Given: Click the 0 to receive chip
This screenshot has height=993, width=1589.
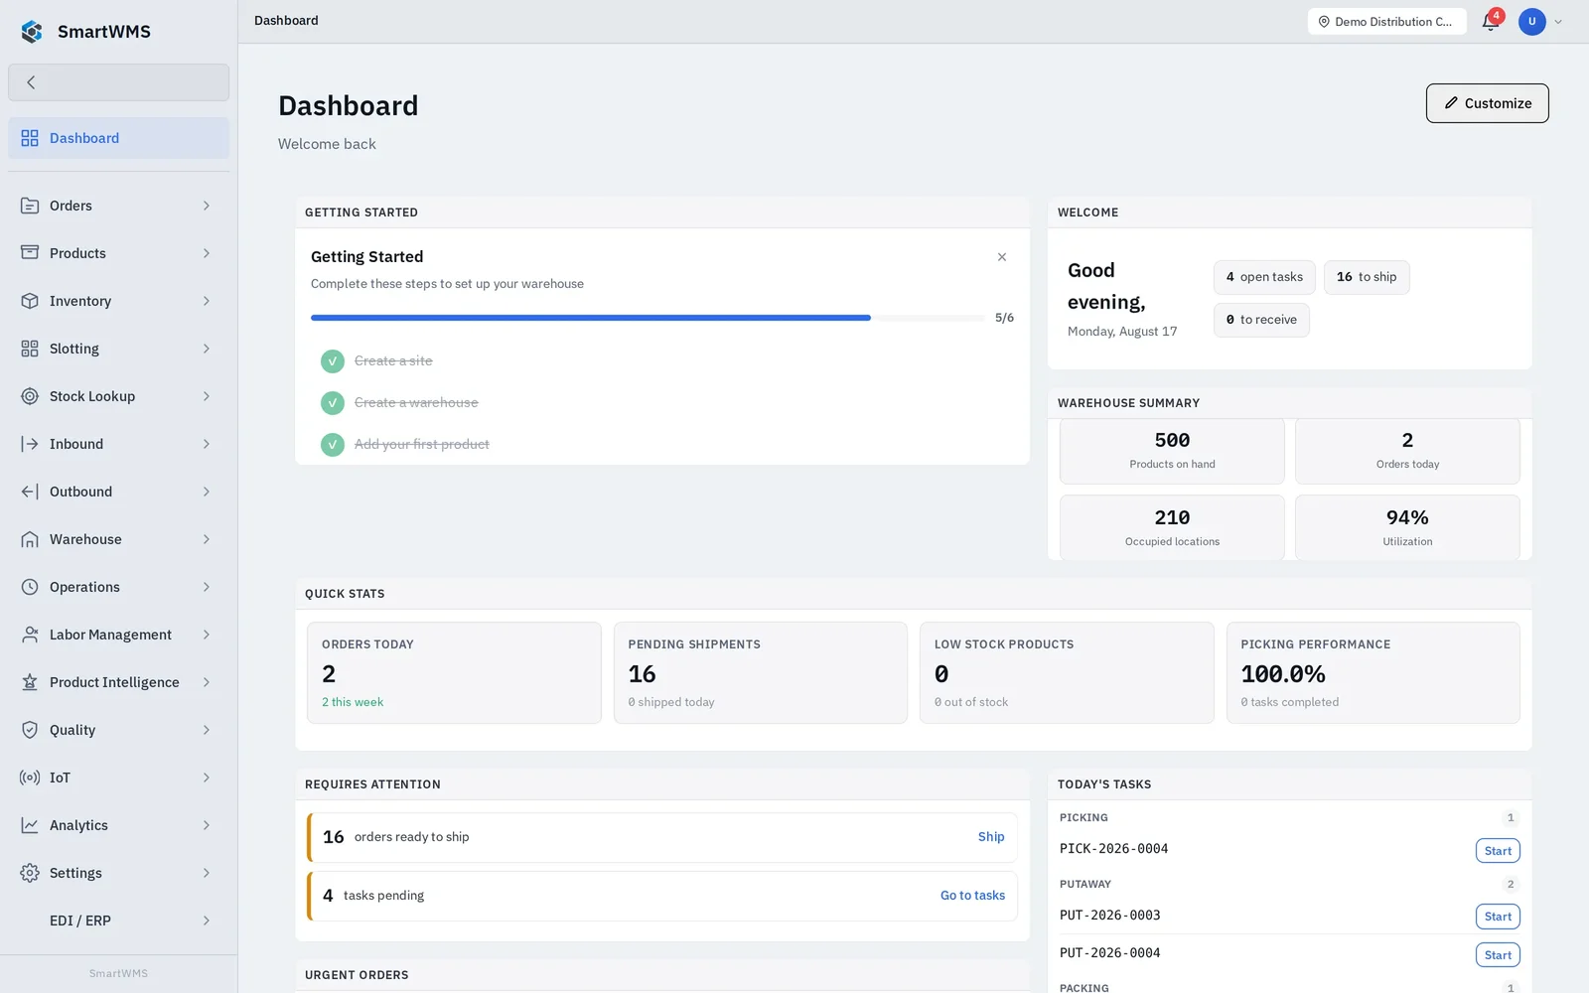Looking at the screenshot, I should pyautogui.click(x=1261, y=320).
